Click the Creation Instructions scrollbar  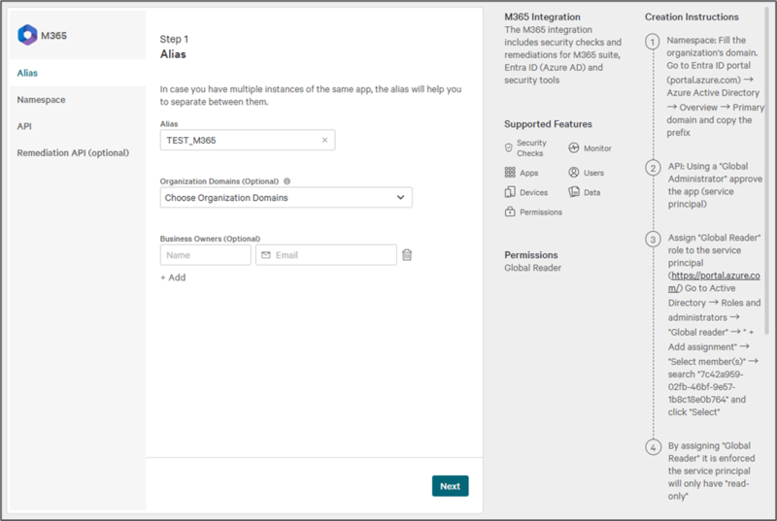[768, 173]
